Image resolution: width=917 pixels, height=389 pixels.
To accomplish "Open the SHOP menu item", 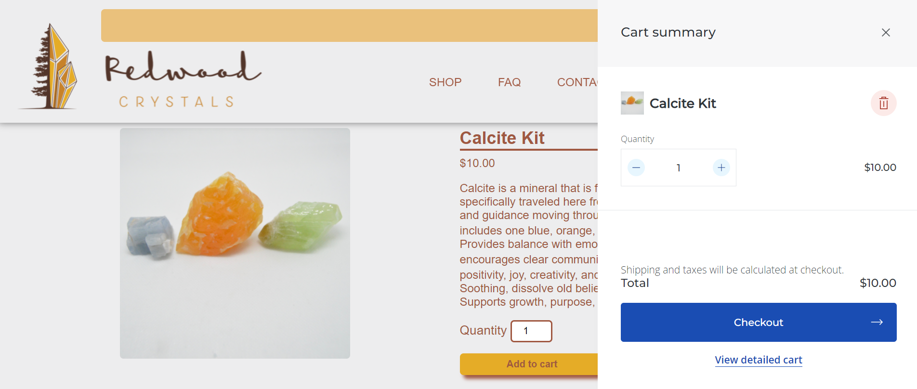I will 445,82.
